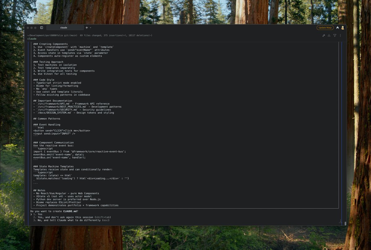Click the working directory path ~/Development/port8080folio

(45, 36)
